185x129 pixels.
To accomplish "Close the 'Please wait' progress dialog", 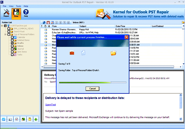I will pyautogui.click(x=126, y=37).
